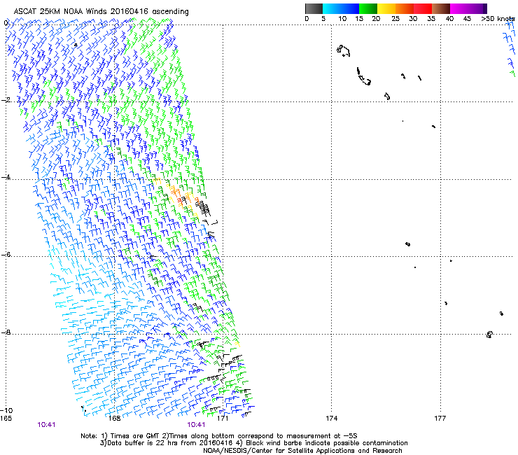Click the '25' legend tick label

click(x=395, y=19)
